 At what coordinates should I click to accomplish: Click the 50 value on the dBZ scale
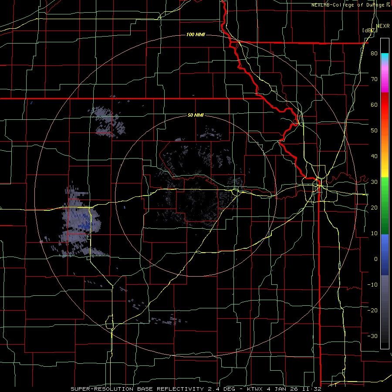tap(374, 131)
